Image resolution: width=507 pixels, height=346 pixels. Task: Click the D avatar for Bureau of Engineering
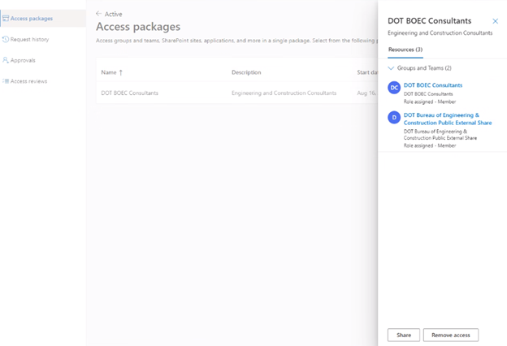(x=394, y=118)
